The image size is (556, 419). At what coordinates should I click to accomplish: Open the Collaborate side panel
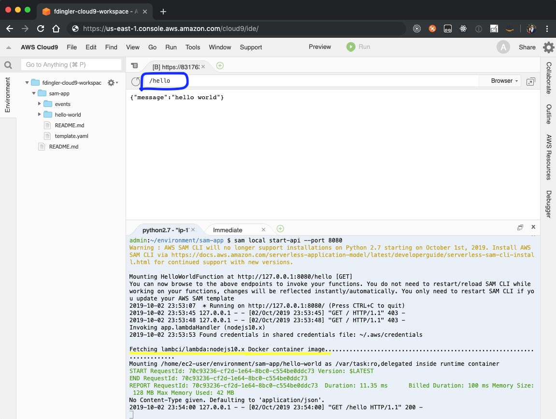549,78
